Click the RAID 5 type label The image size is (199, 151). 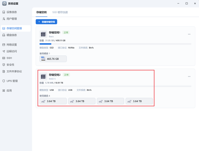click(52, 79)
